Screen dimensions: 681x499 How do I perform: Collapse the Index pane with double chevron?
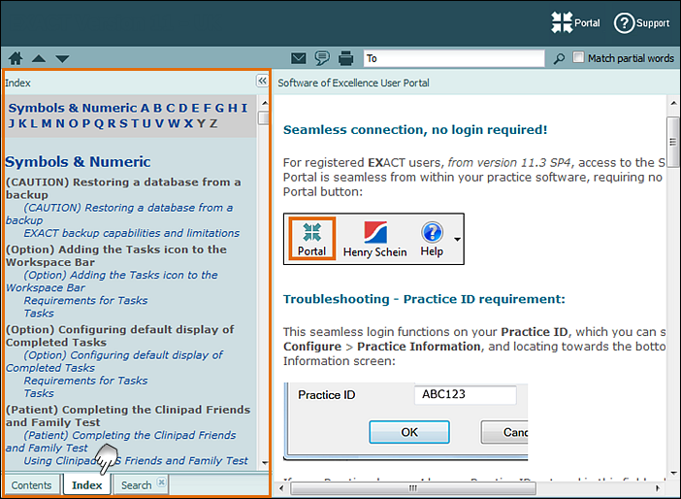[x=262, y=81]
